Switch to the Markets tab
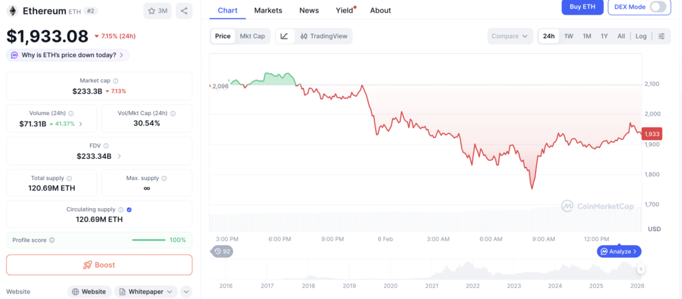682x299 pixels. tap(268, 11)
